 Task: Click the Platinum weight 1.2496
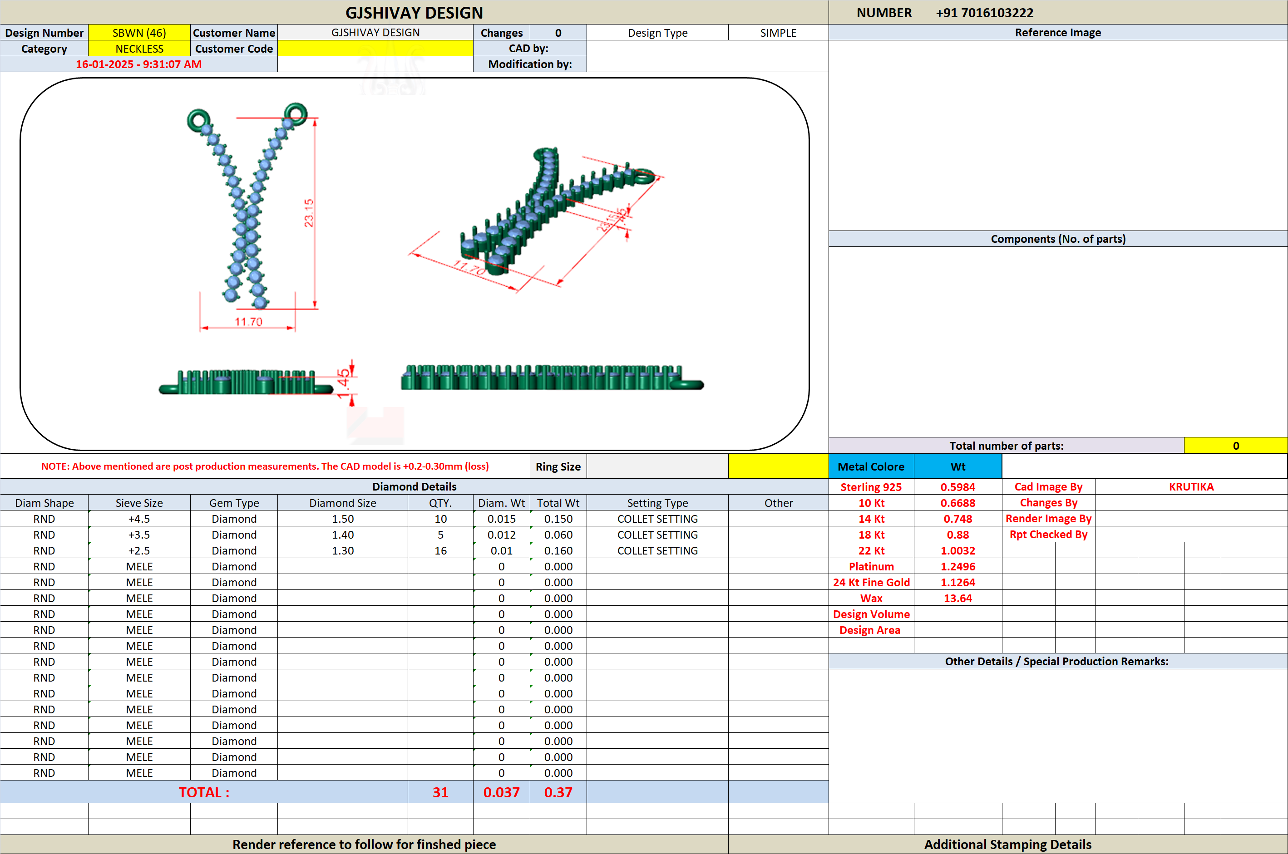coord(958,566)
